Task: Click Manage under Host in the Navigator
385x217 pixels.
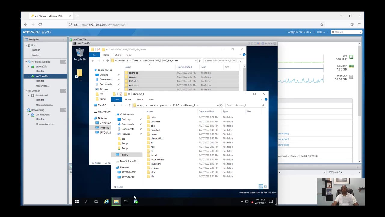Action: point(36,50)
